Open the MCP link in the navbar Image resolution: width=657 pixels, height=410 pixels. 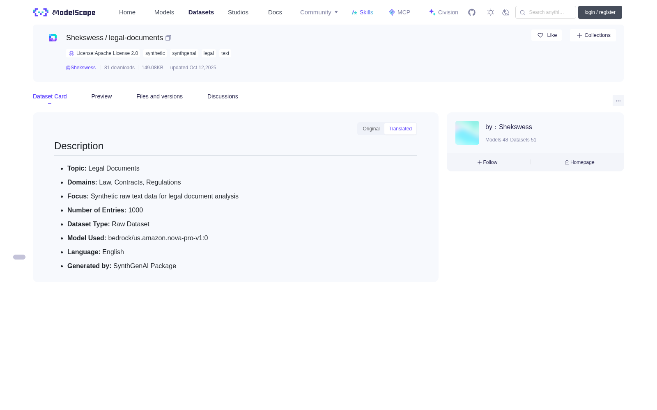[399, 12]
